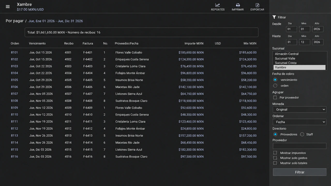This screenshot has height=186, width=331.
Task: Click the Hasta Año input field
Action: point(318,42)
